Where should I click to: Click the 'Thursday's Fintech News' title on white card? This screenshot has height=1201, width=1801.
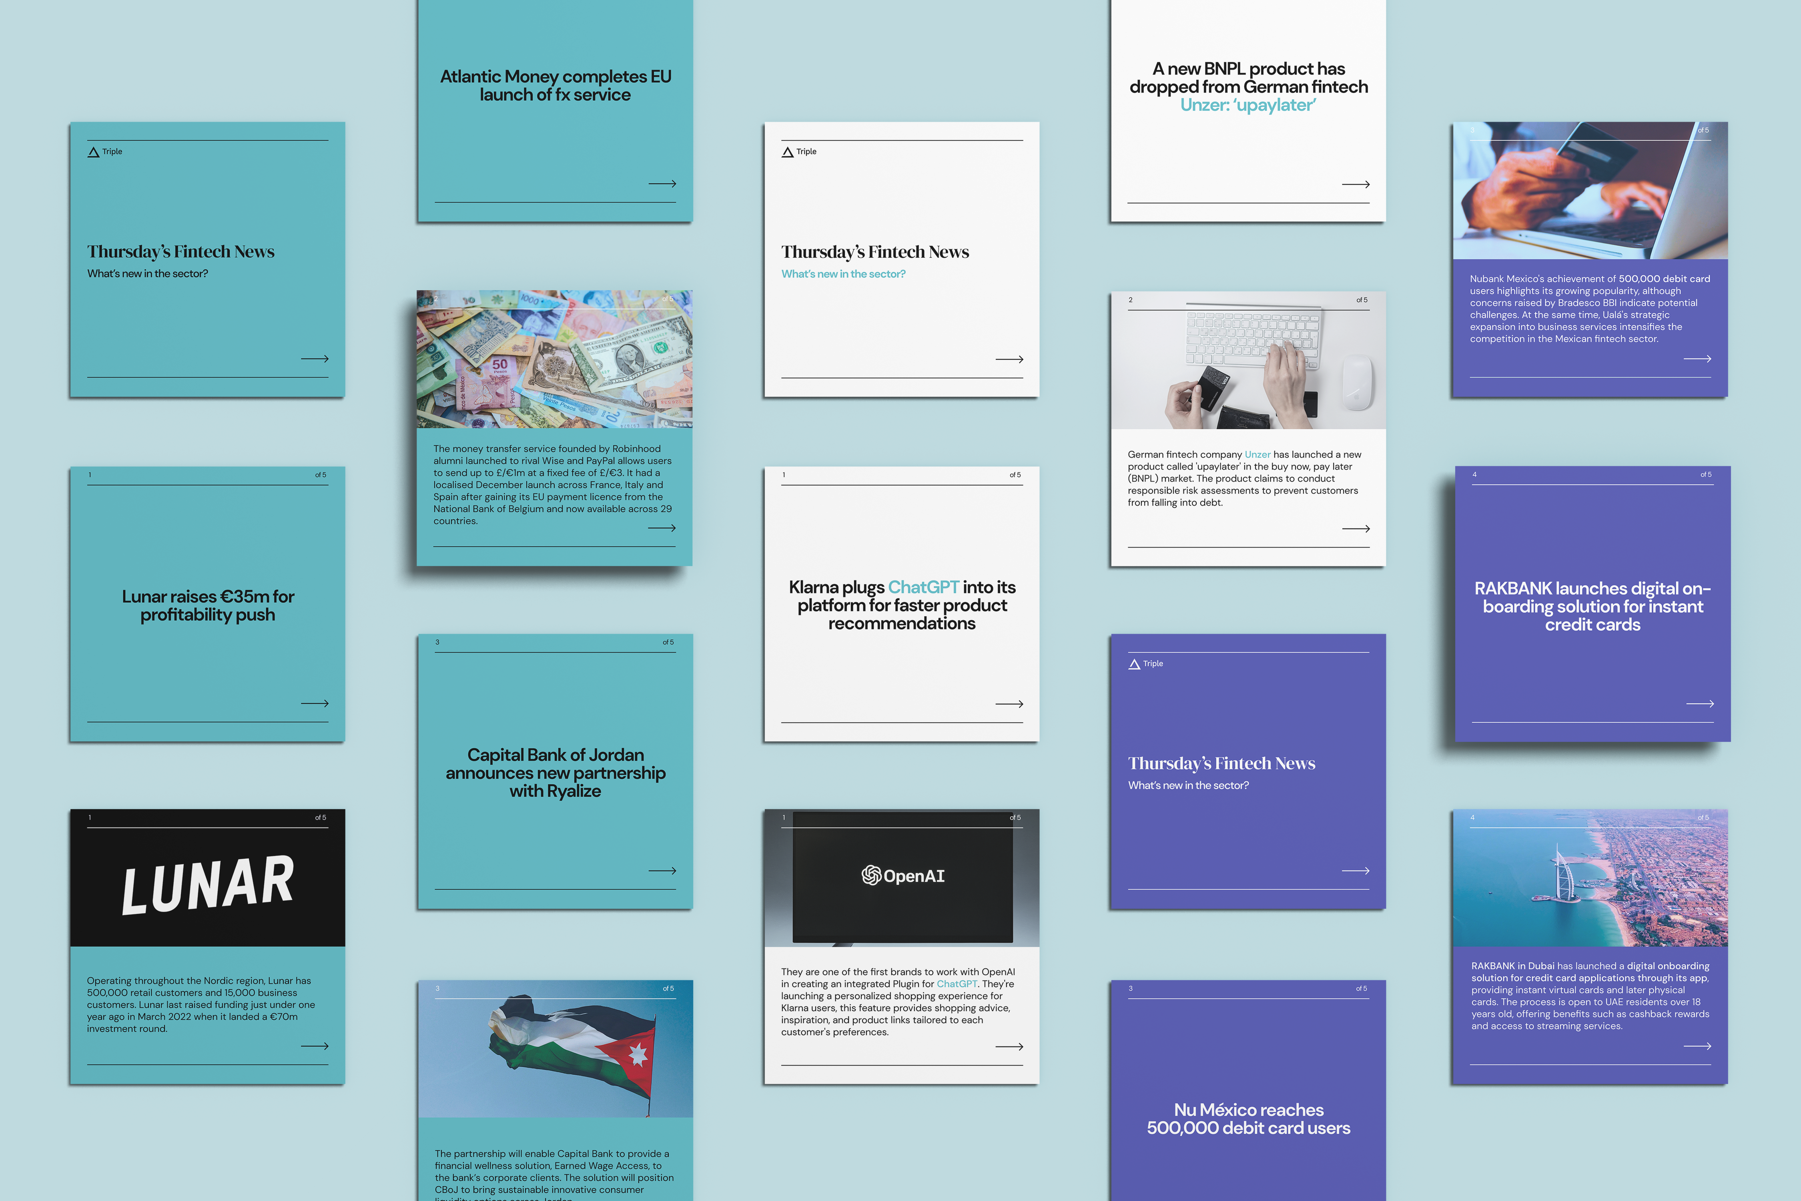click(x=875, y=252)
